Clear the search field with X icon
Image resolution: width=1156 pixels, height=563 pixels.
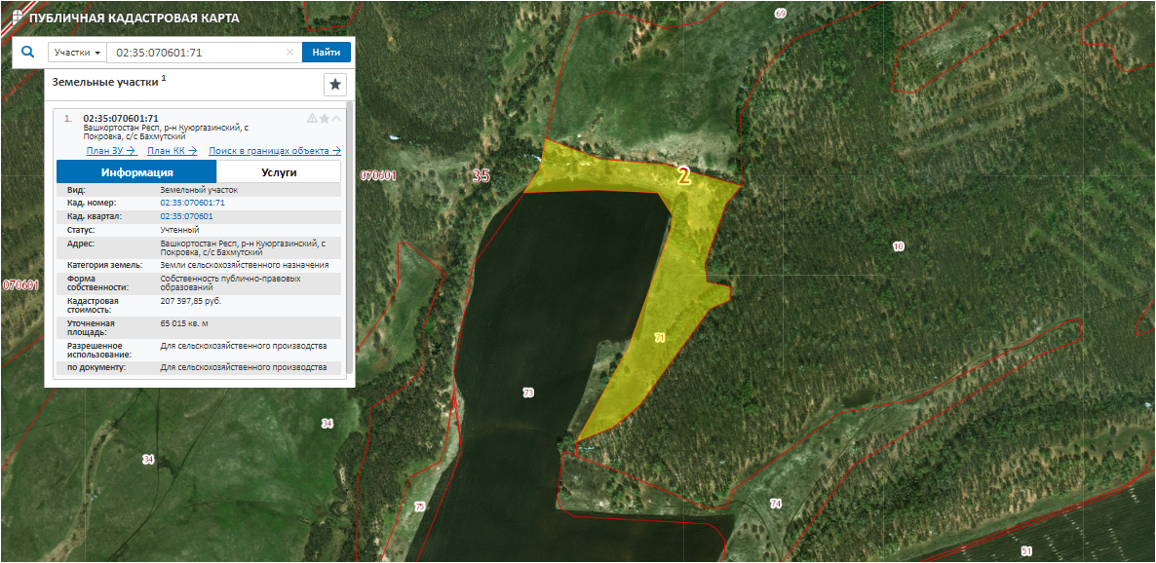point(289,53)
